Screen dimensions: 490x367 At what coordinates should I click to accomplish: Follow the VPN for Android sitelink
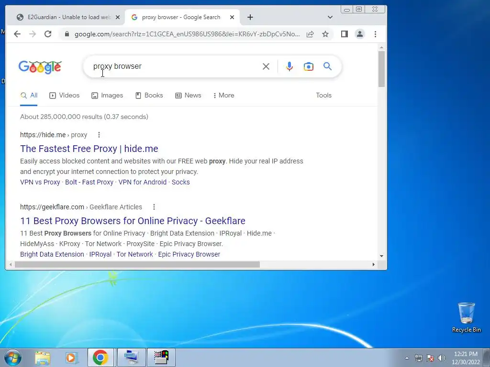143,182
